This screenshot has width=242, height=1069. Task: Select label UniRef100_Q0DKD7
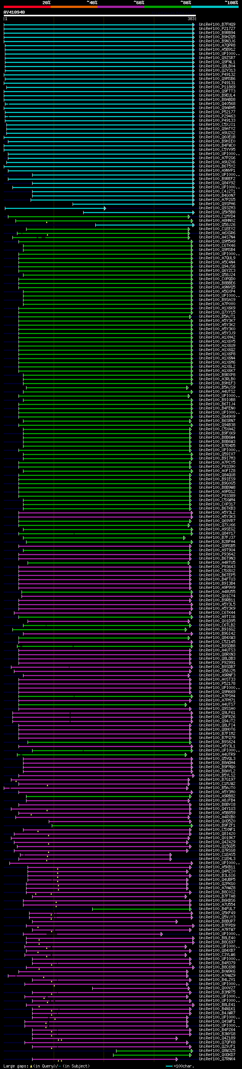(x=217, y=1055)
